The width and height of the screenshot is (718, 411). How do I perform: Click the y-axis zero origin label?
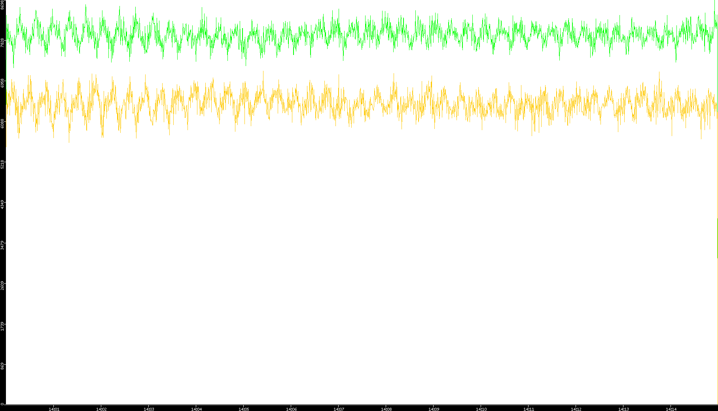point(2,404)
